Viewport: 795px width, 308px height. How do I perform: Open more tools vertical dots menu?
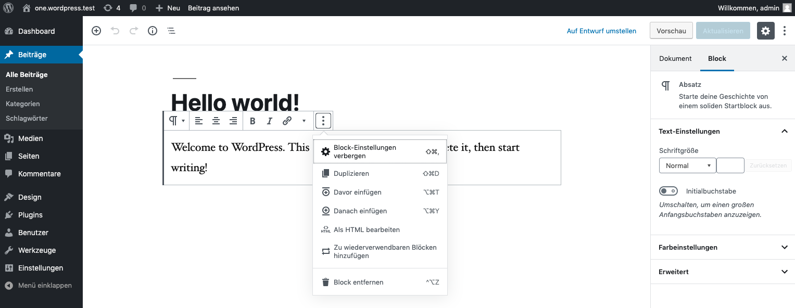tap(785, 31)
